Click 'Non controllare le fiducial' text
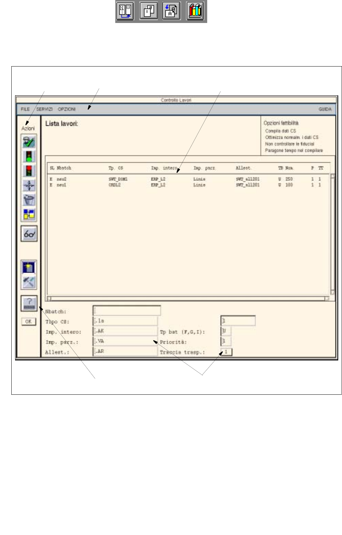342x535 pixels. [x=290, y=144]
